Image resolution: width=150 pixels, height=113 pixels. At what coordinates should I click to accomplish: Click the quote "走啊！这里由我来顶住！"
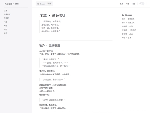[54, 100]
